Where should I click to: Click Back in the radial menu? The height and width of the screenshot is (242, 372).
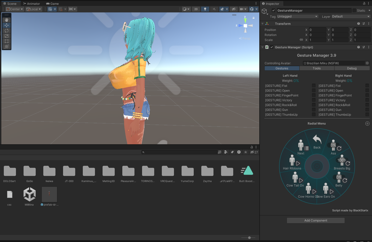tap(317, 142)
